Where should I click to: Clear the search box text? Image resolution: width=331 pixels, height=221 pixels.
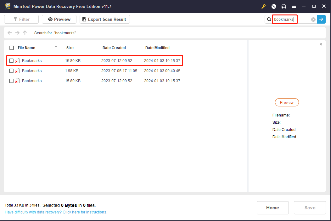pyautogui.click(x=313, y=20)
